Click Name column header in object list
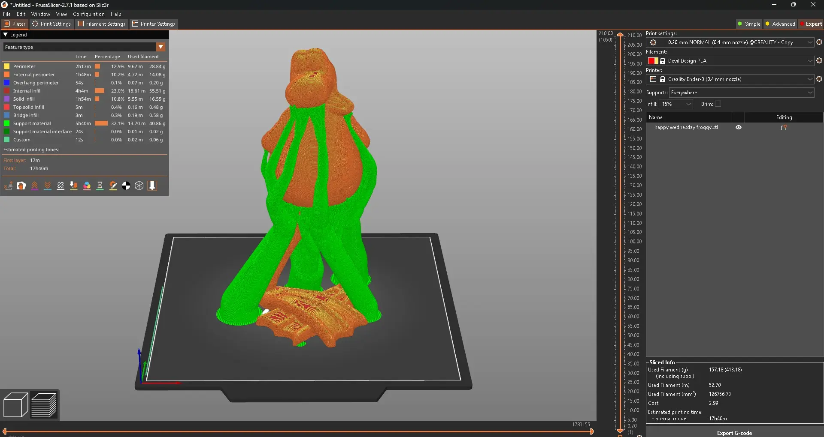 point(689,117)
